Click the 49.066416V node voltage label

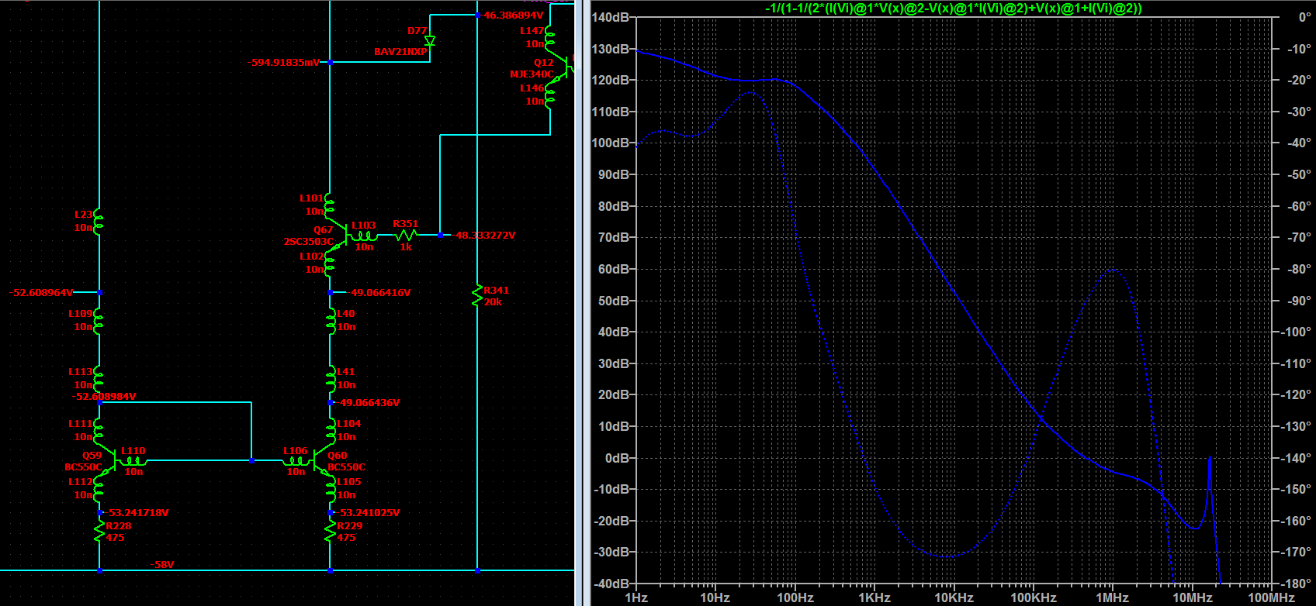380,292
